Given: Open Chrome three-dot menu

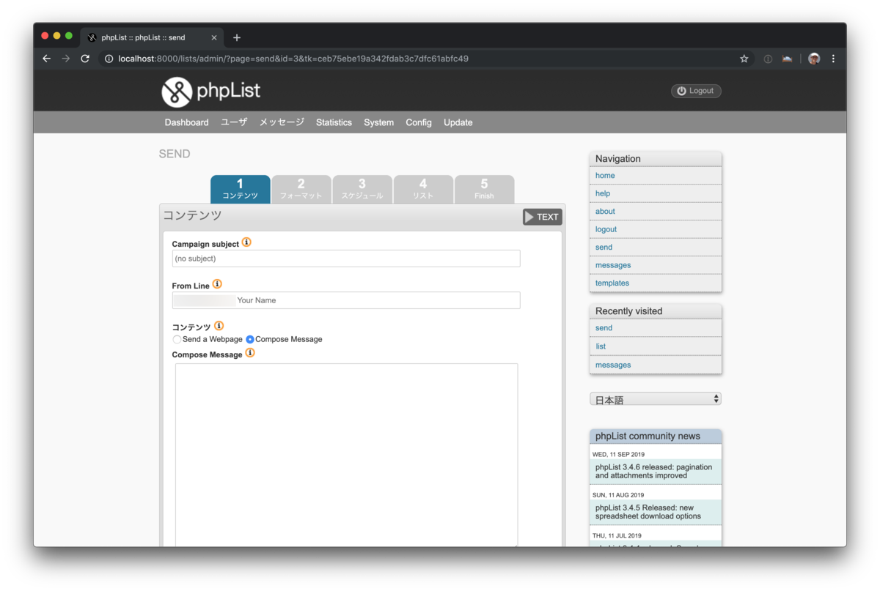Looking at the screenshot, I should coord(833,59).
